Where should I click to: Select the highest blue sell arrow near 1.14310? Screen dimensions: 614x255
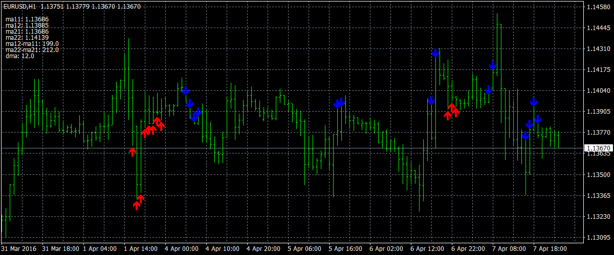coord(435,53)
